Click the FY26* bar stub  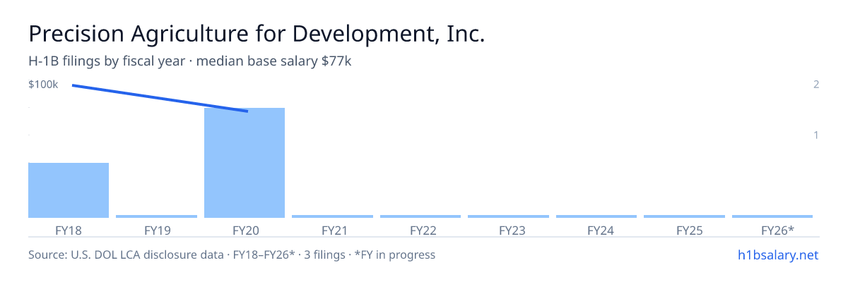coord(772,216)
